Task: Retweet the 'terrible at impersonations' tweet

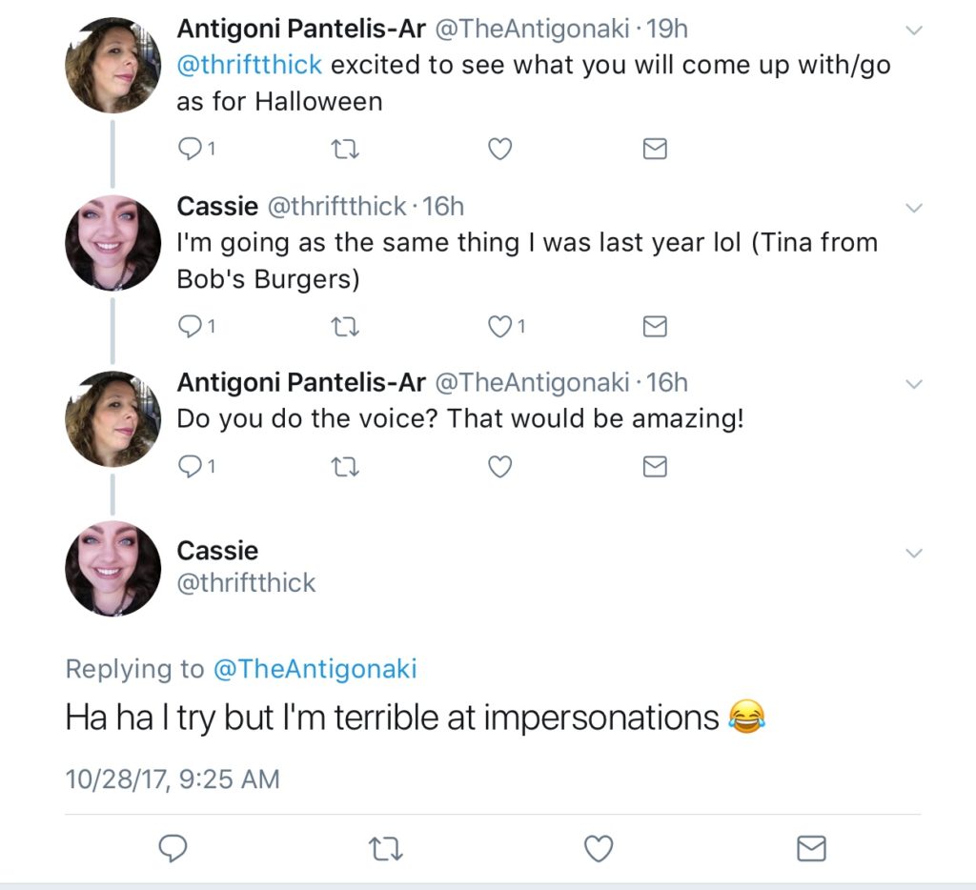Action: tap(385, 848)
